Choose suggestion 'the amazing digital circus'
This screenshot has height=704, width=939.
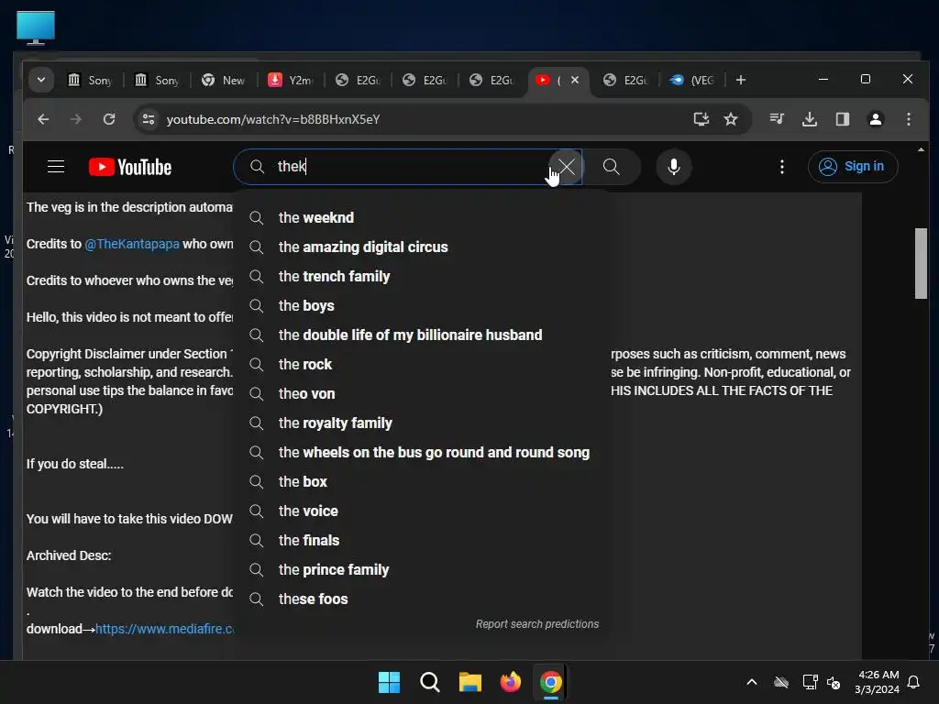tap(422, 247)
